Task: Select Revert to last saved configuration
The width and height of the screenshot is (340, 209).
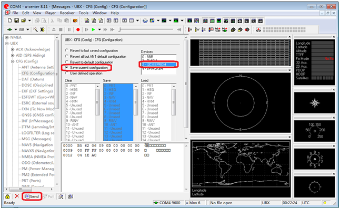Action: [92, 50]
